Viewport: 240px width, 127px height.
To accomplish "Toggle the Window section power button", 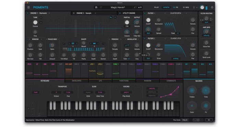I will (x=27, y=39).
